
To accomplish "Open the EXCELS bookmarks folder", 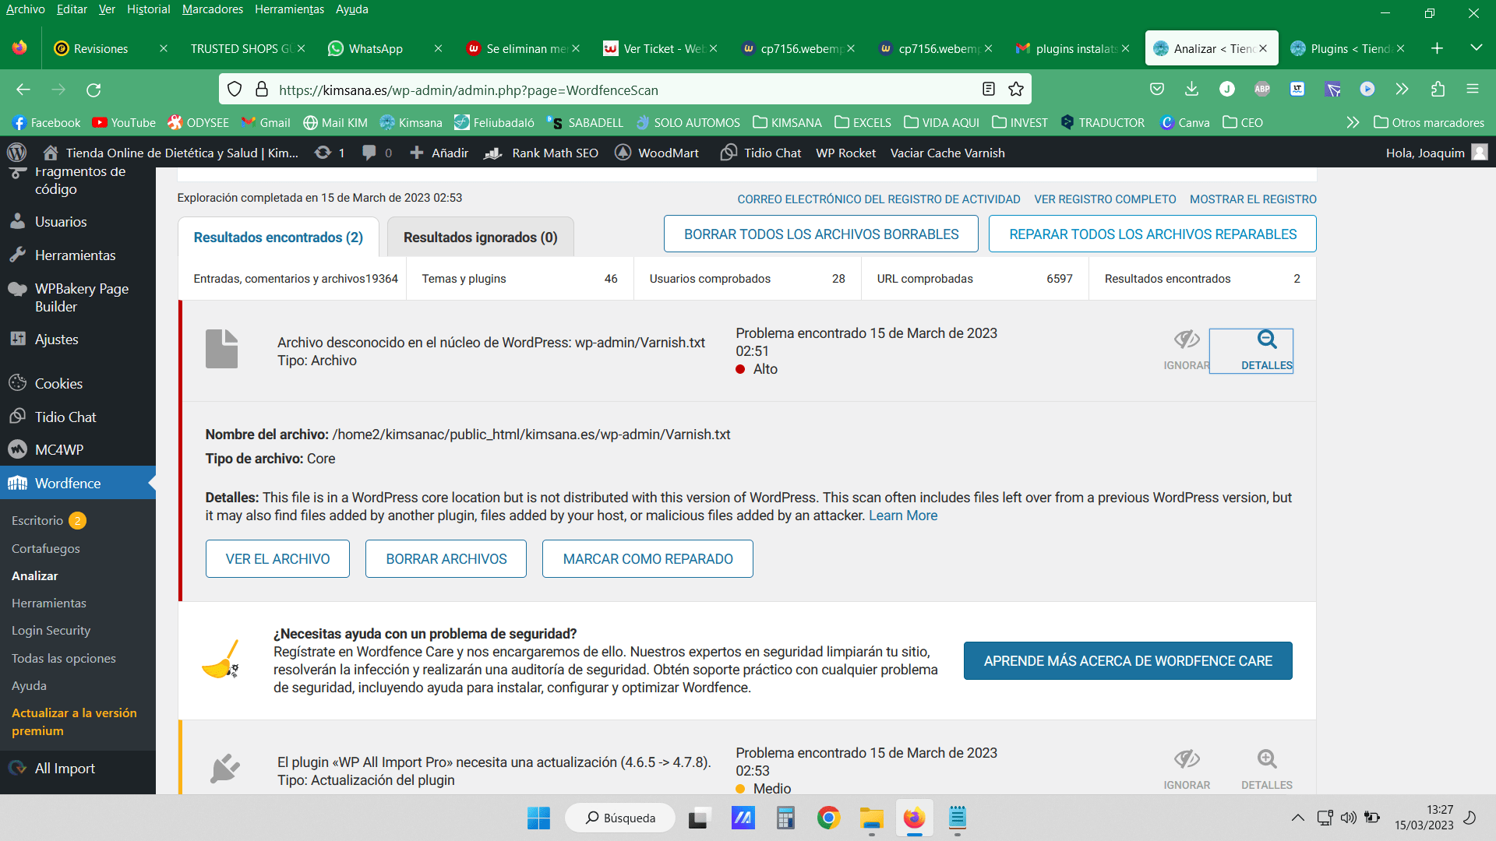I will 863,122.
